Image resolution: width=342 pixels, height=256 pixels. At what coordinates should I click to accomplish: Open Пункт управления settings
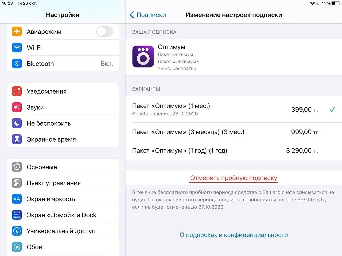[54, 183]
